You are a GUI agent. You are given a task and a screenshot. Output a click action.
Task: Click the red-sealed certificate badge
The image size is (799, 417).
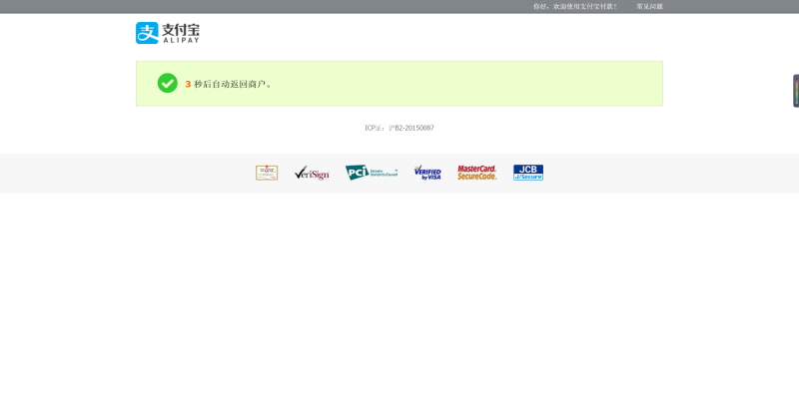(x=267, y=173)
